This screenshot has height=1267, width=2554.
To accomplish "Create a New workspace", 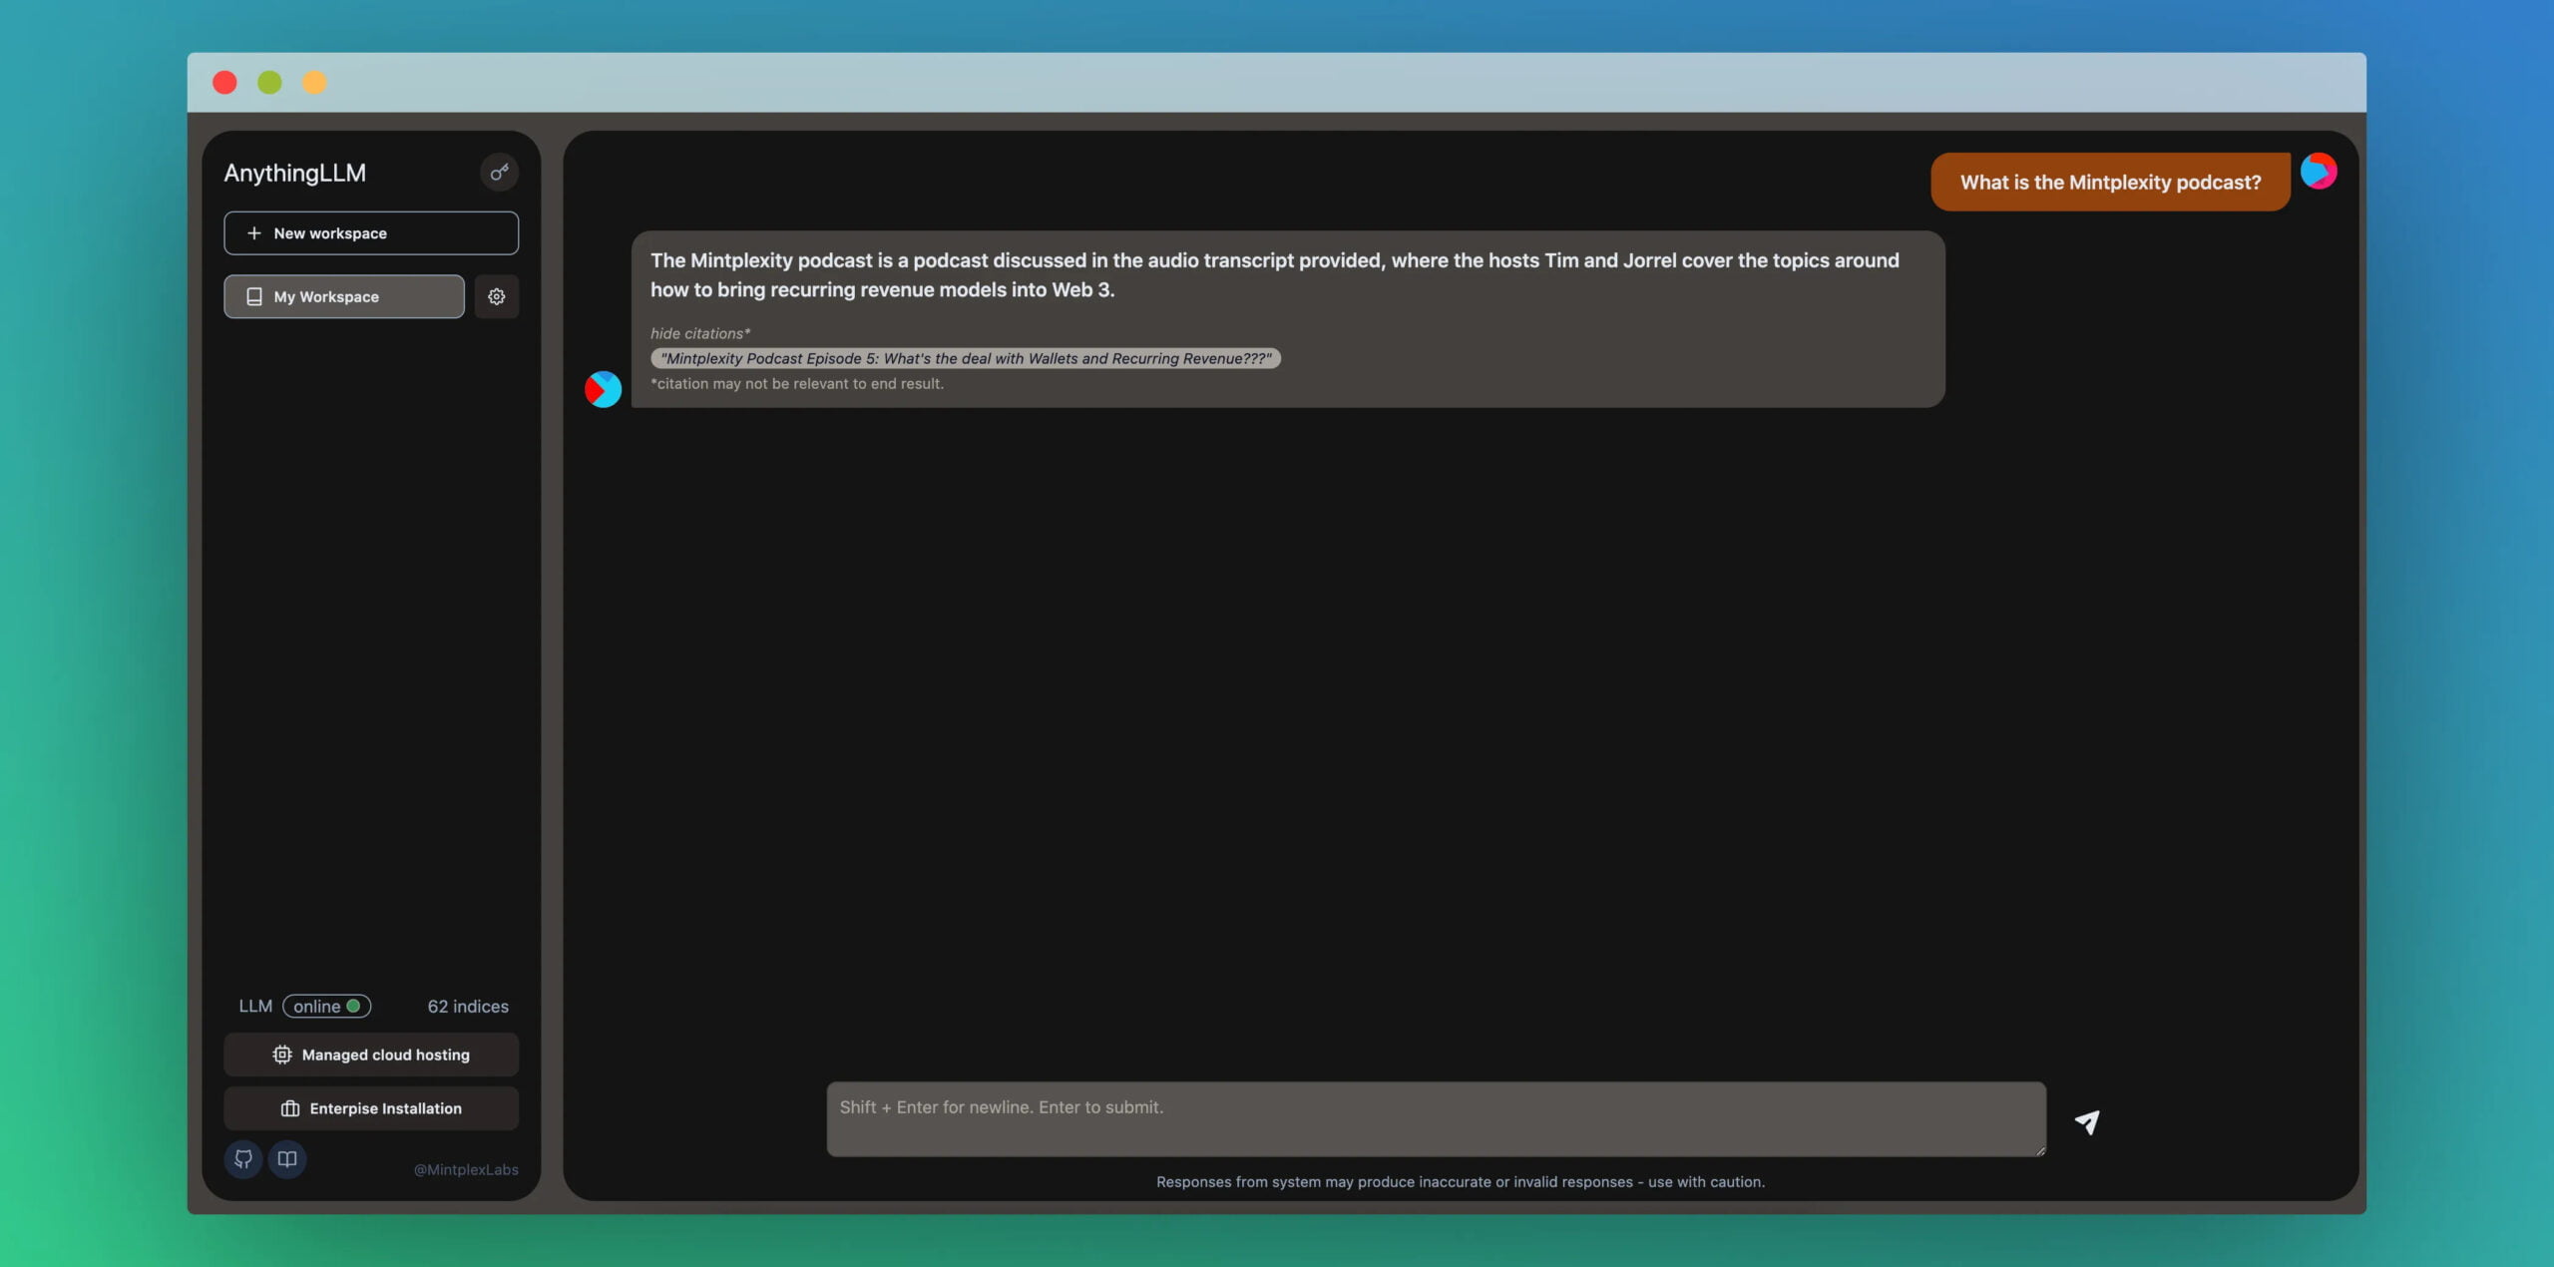I will [371, 232].
